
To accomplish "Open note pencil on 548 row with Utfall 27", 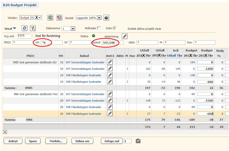I will point(110,113).
